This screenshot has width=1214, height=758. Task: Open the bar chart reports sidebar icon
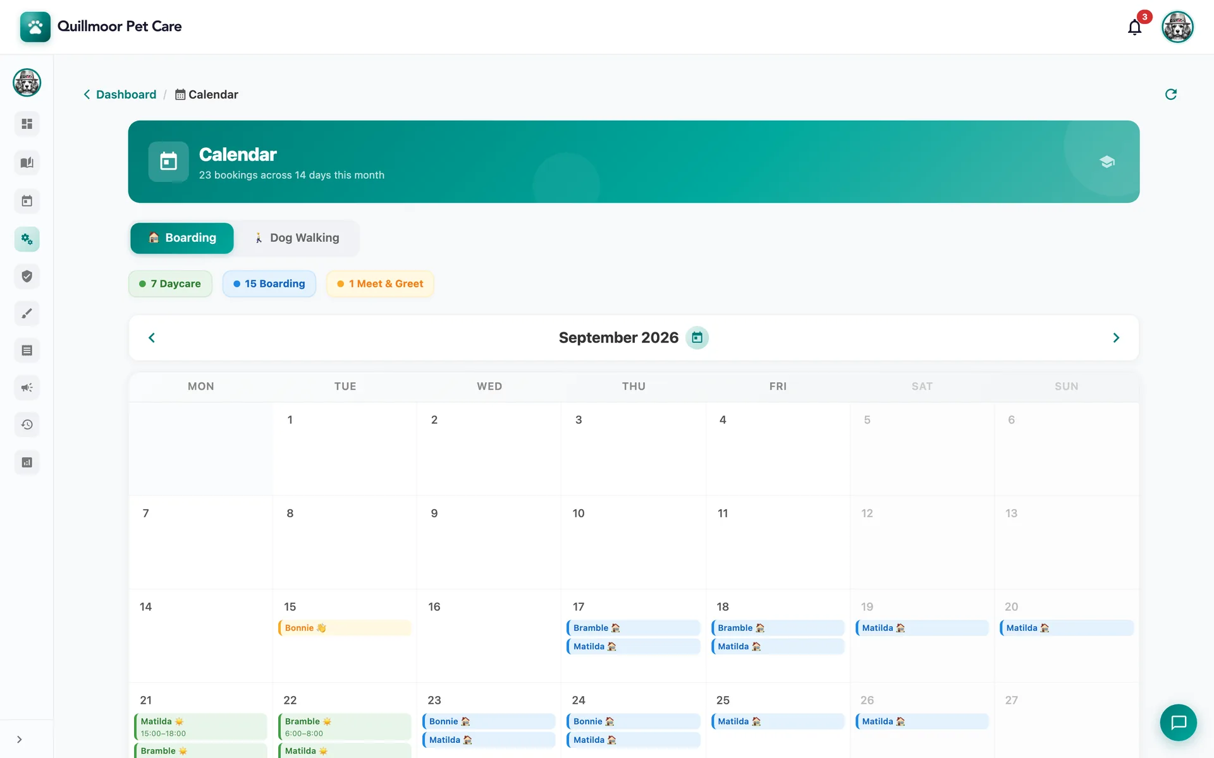point(27,462)
